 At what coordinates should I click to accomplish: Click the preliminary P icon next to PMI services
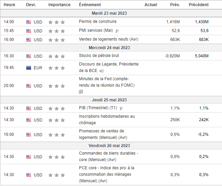[x=117, y=31]
